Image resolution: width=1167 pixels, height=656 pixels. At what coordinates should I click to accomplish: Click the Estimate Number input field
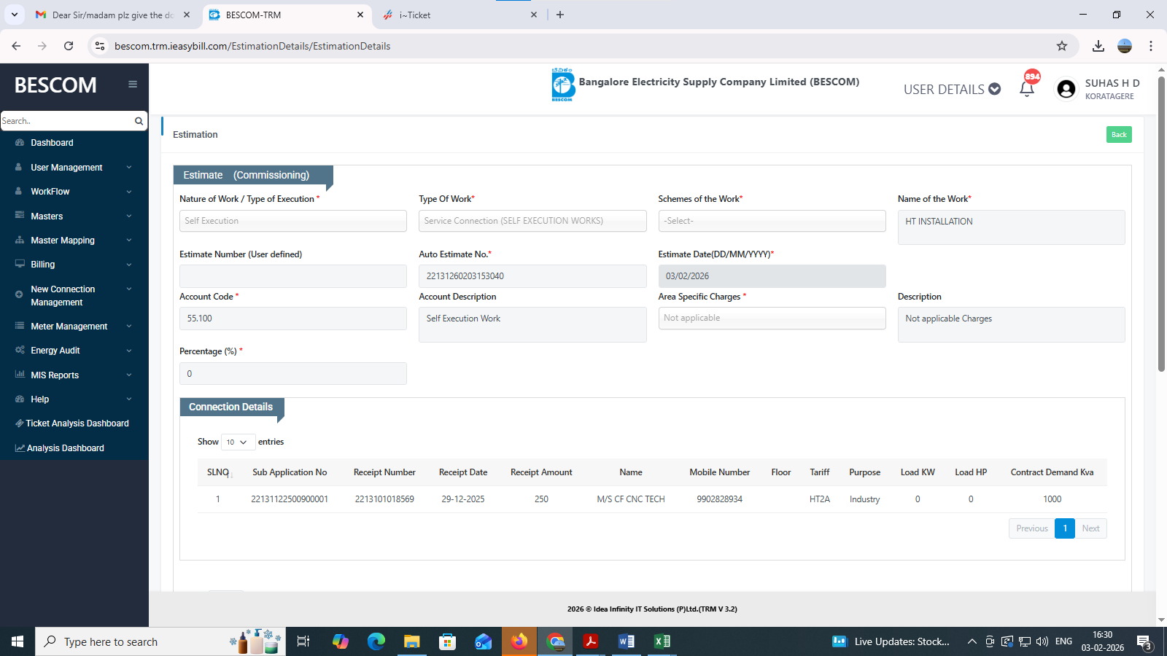tap(292, 276)
